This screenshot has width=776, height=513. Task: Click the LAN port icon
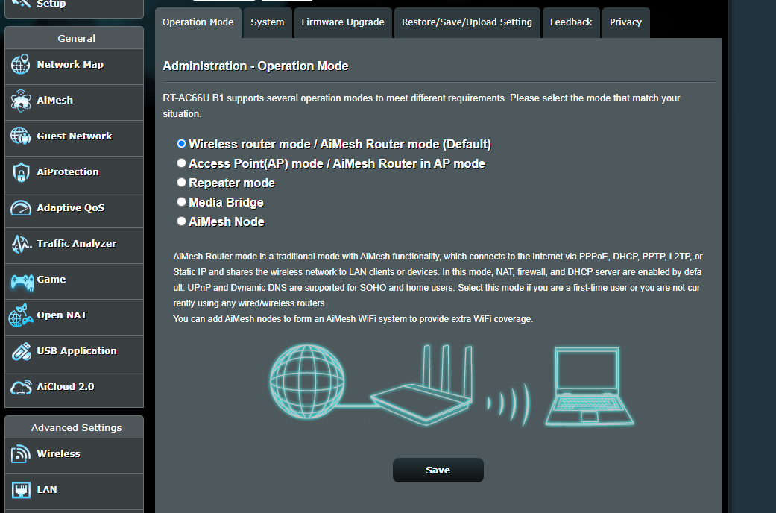(x=21, y=490)
